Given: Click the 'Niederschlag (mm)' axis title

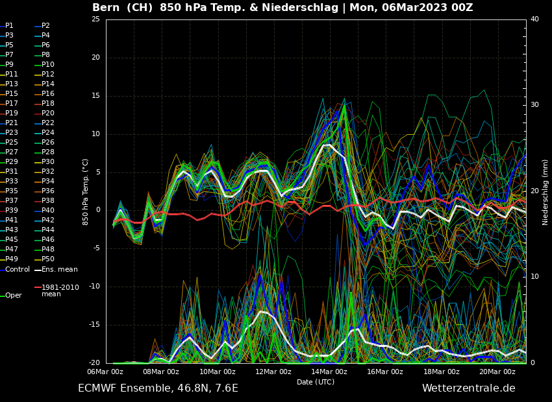Looking at the screenshot, I should 546,193.
